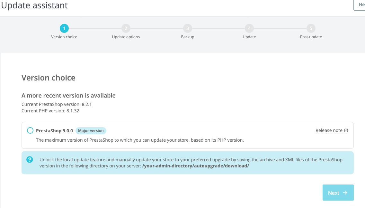Click the external link icon beside Release note
Screen dimensions: 365x208
[346, 130]
